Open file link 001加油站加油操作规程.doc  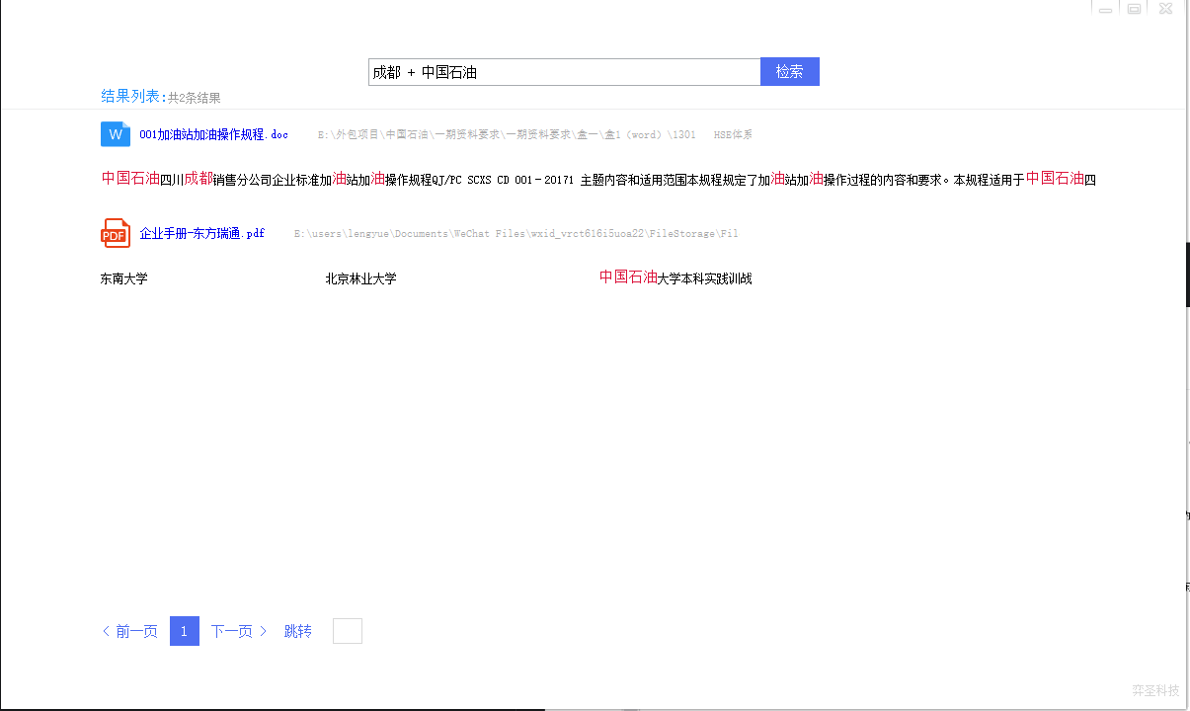click(214, 134)
